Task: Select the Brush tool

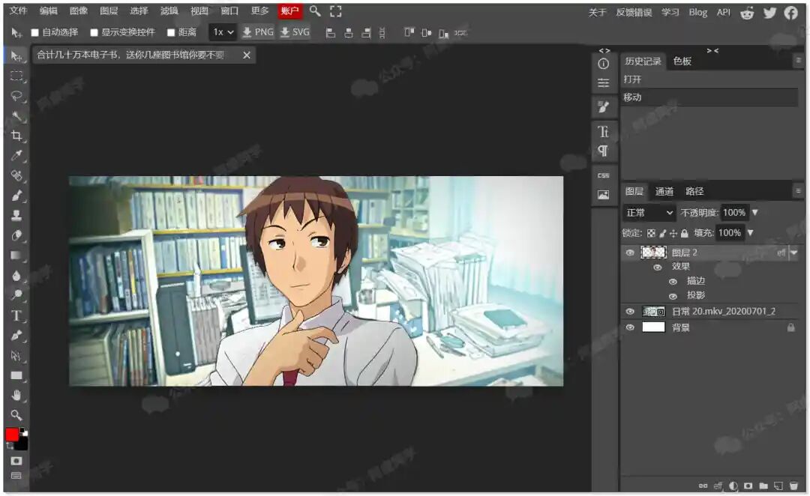Action: (16, 196)
